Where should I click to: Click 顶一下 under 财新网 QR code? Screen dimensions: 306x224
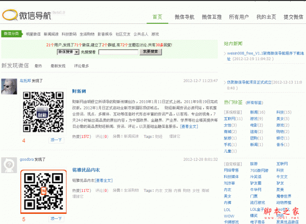(56, 140)
